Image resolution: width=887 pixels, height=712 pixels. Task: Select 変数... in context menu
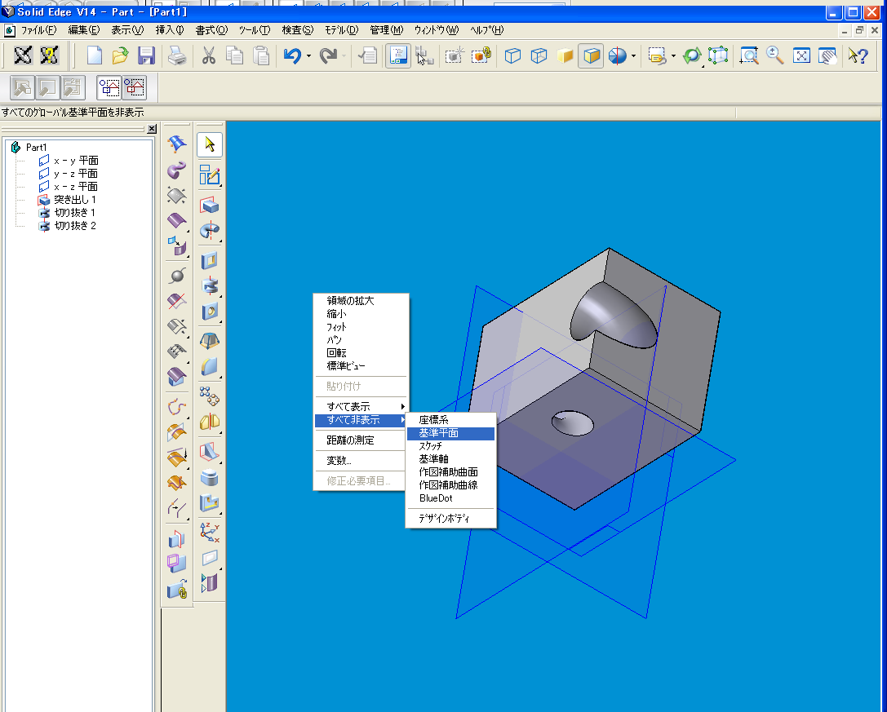(x=361, y=460)
